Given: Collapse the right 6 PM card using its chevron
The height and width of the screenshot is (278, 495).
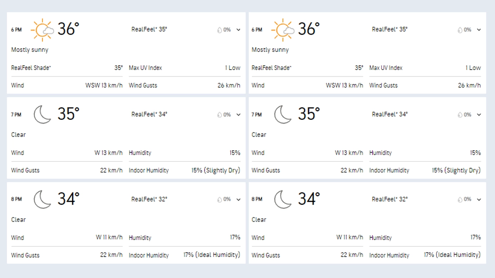Looking at the screenshot, I should pos(479,30).
